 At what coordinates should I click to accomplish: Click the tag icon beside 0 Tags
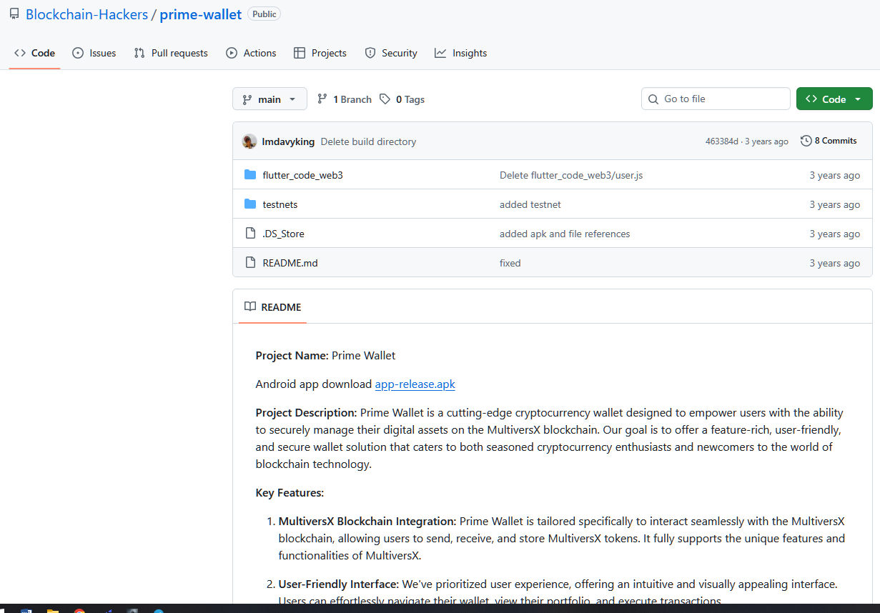pyautogui.click(x=385, y=99)
